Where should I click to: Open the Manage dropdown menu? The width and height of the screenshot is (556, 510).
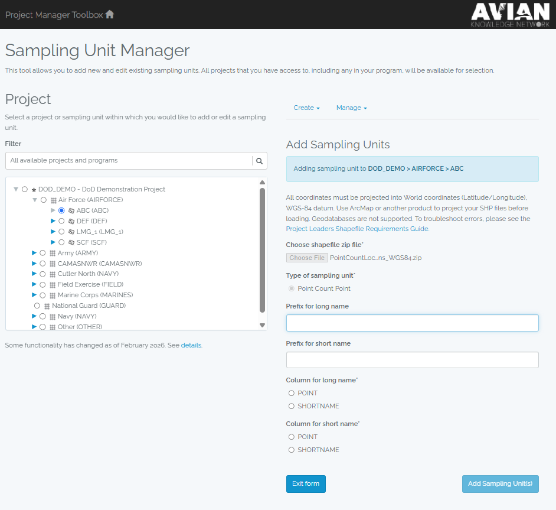point(351,108)
